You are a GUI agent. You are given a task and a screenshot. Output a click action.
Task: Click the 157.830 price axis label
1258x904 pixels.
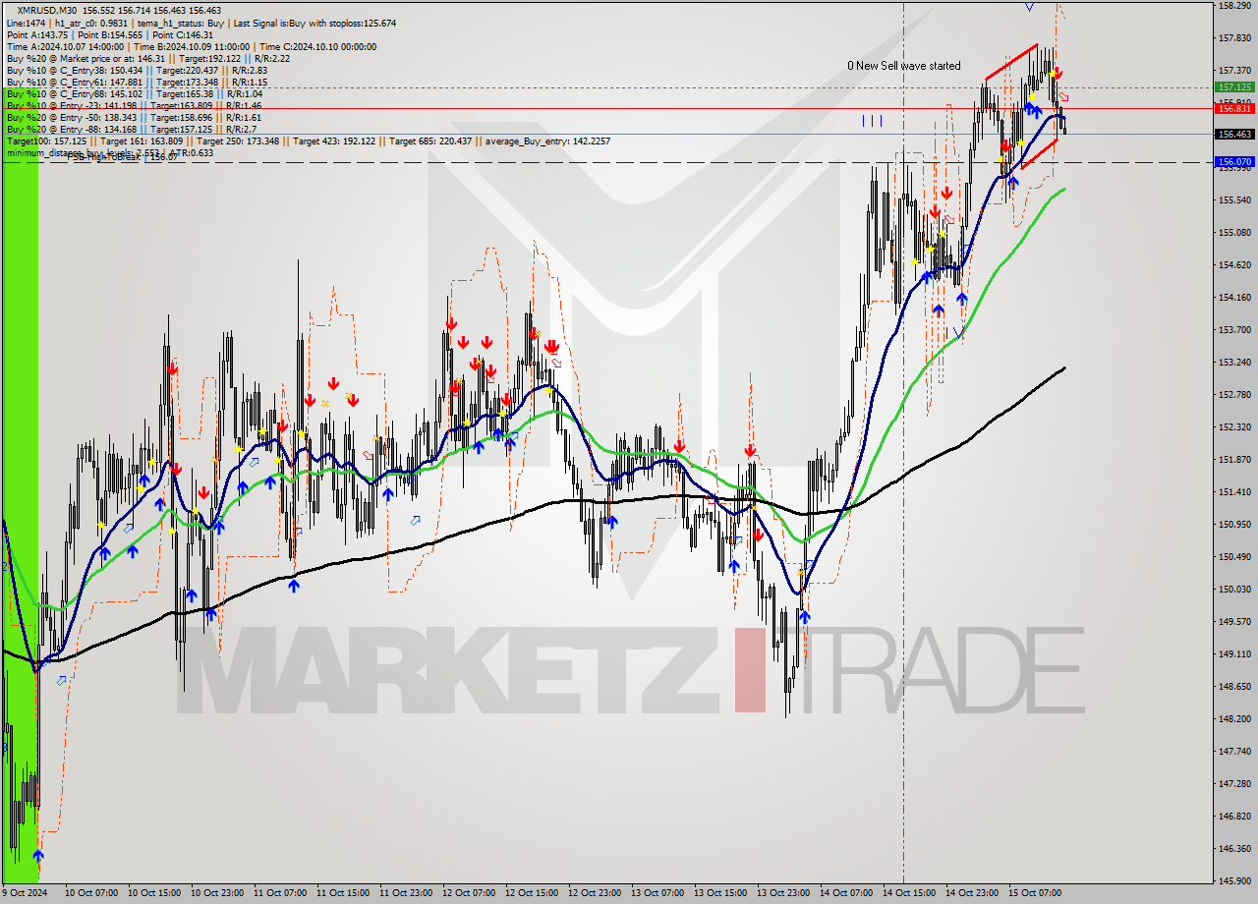coord(1233,38)
